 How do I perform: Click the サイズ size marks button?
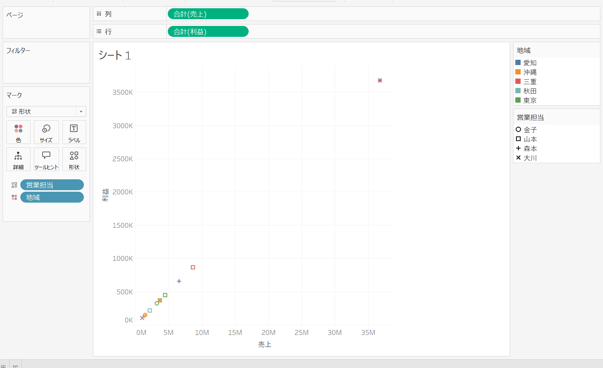coord(46,132)
